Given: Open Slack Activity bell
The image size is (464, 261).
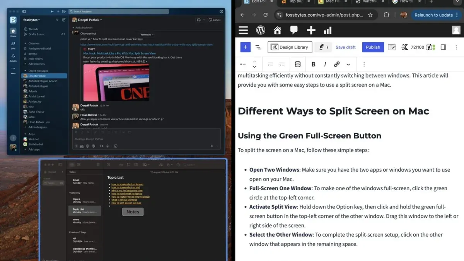Looking at the screenshot, I should (x=13, y=58).
